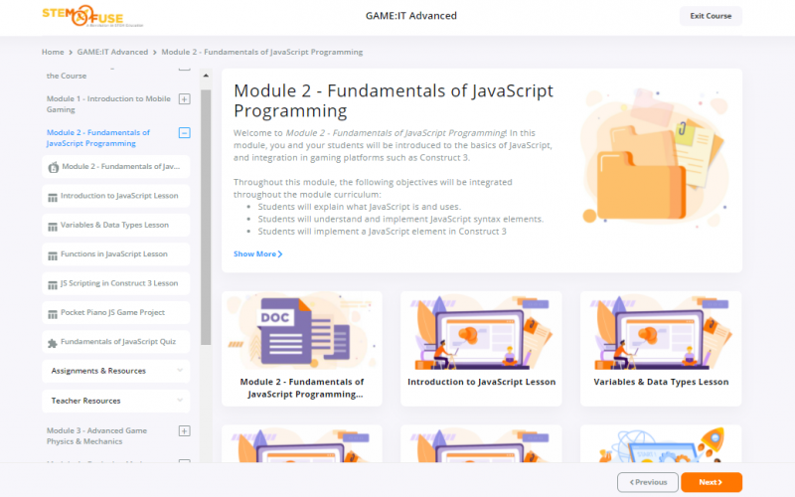Open sidebar item Fundamentals of JavaScript Quiz
The image size is (795, 497).
[x=115, y=342]
